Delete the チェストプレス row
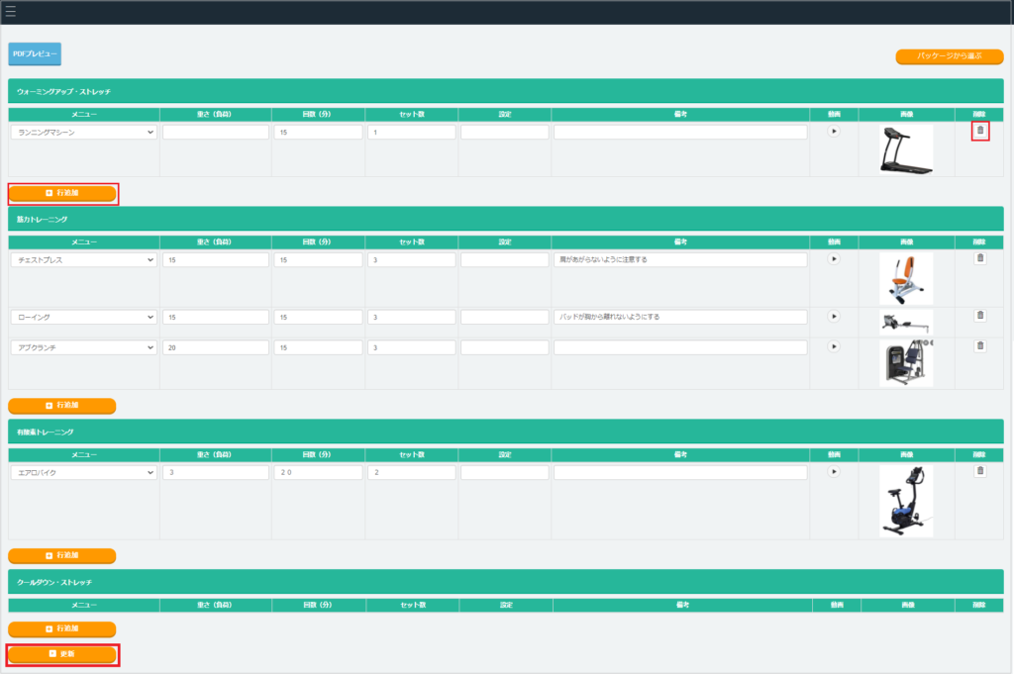This screenshot has height=674, width=1014. tap(980, 258)
